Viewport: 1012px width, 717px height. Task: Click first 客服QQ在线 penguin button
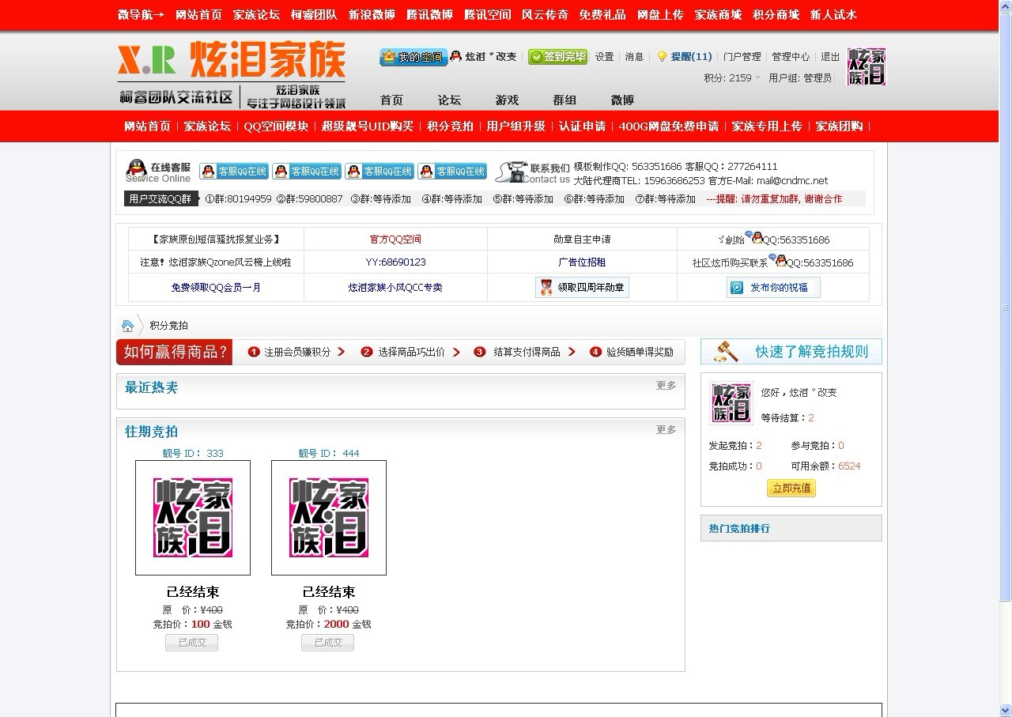(x=234, y=172)
